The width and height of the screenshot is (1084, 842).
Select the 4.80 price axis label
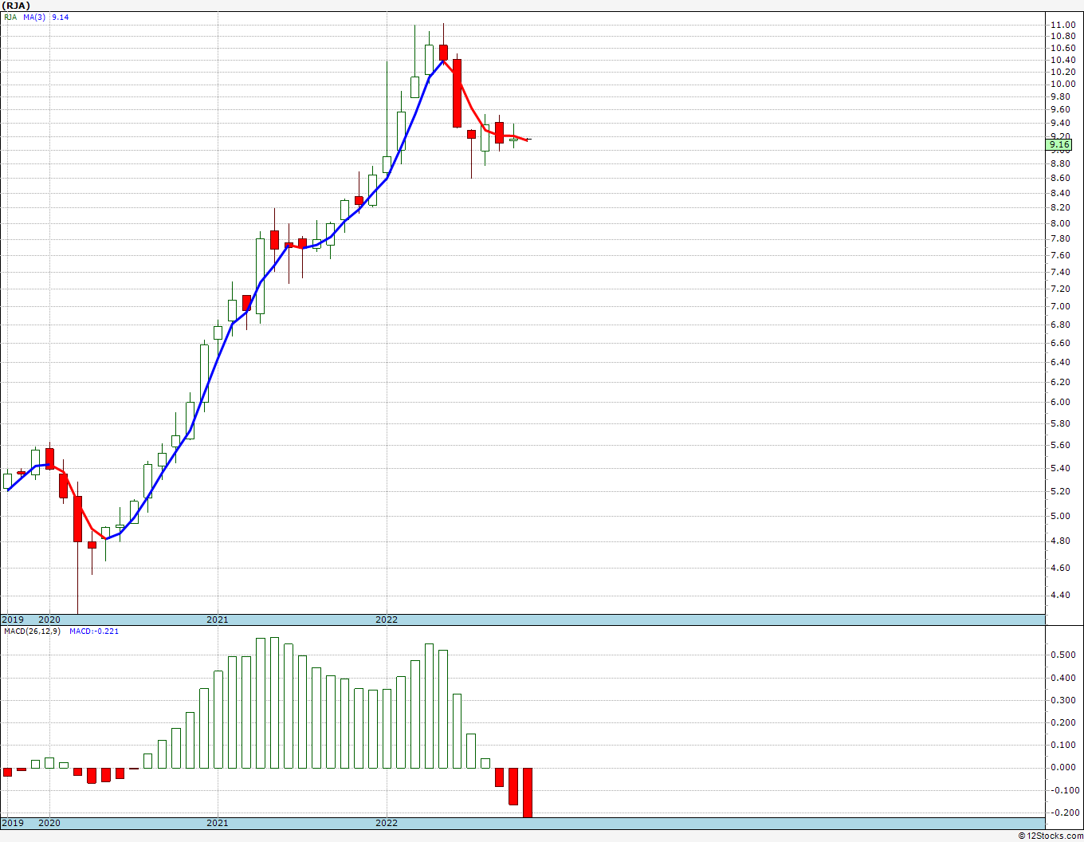coord(1061,541)
